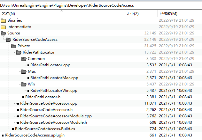Image resolution: width=202 pixels, height=140 pixels.
Task: Click the file bullet beside RiderSourceCodeAccessorModule.h
Action: pyautogui.click(x=18, y=123)
